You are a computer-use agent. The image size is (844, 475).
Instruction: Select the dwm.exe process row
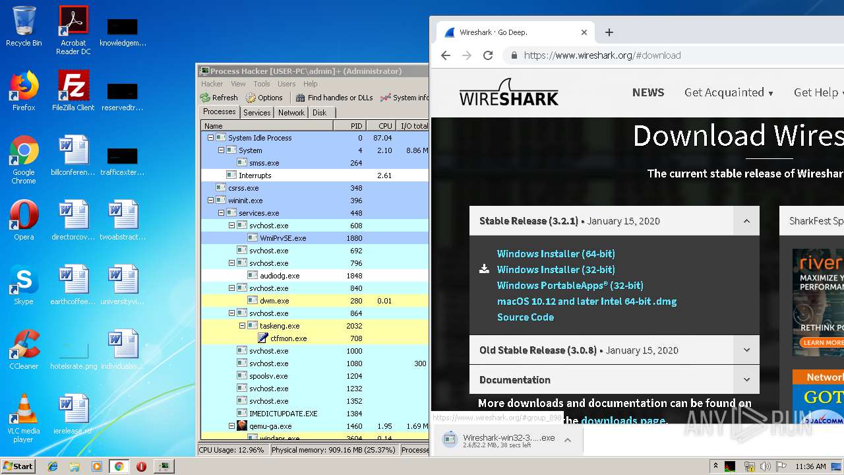click(x=315, y=301)
